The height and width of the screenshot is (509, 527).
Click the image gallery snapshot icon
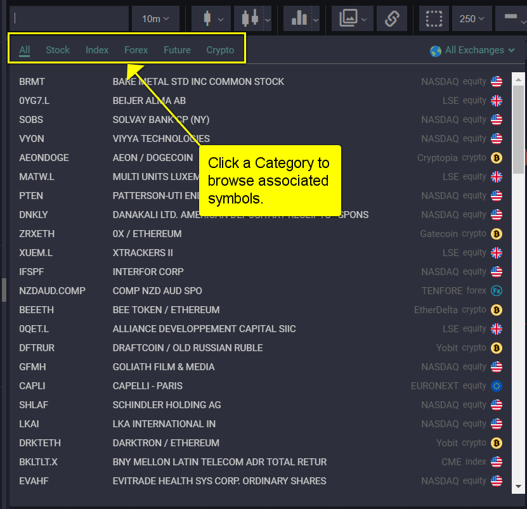pos(348,18)
